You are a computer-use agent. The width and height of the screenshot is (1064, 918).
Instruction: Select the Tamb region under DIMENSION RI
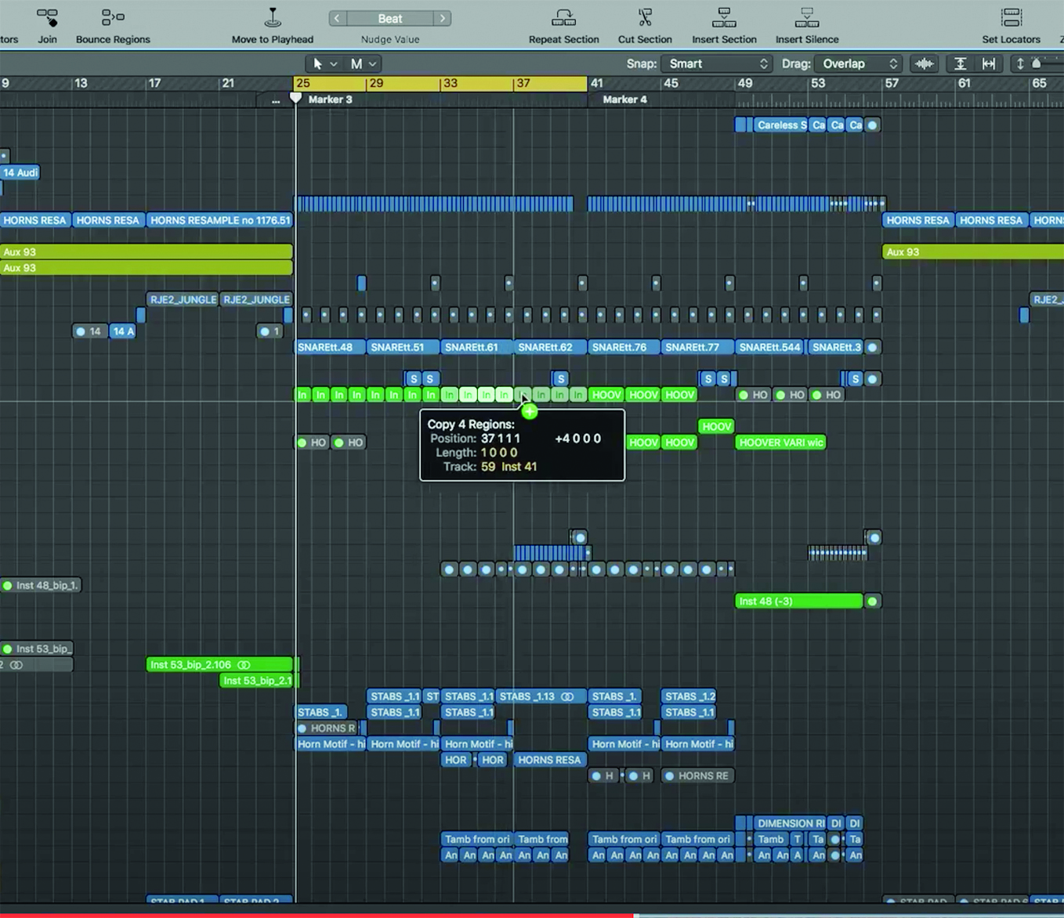pyautogui.click(x=771, y=840)
